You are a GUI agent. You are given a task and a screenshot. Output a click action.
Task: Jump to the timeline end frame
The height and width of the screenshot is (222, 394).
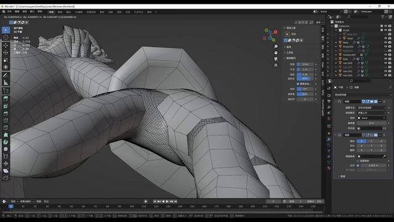[175, 202]
